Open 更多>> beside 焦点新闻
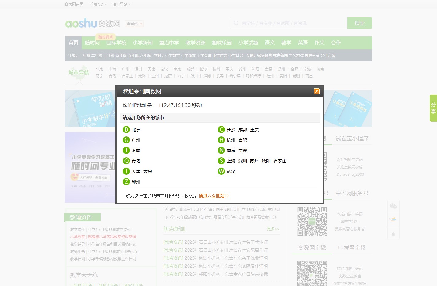The height and width of the screenshot is (286, 437). point(273,229)
